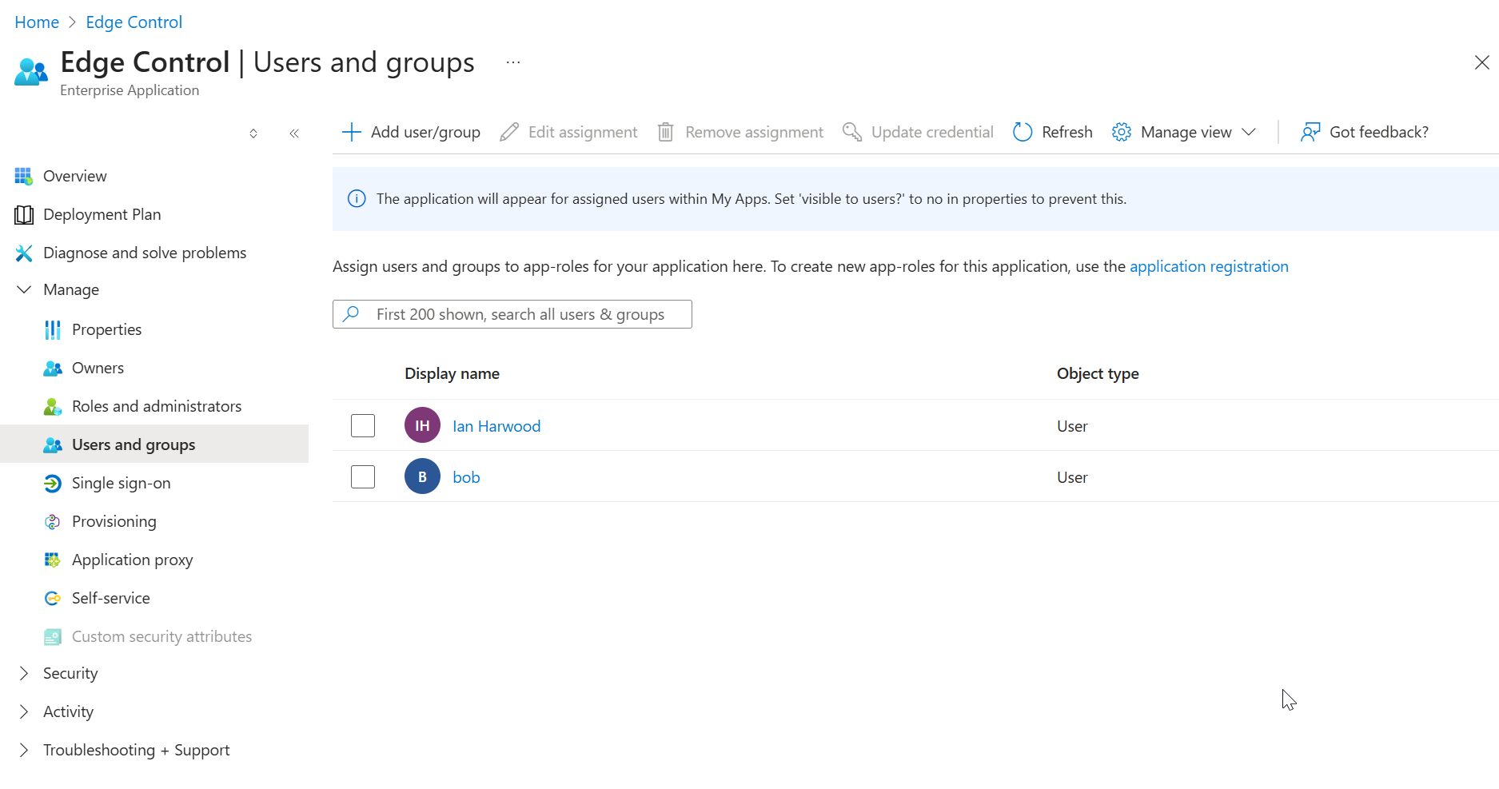Click the Edit assignment pencil icon
The width and height of the screenshot is (1499, 789).
[x=509, y=132]
